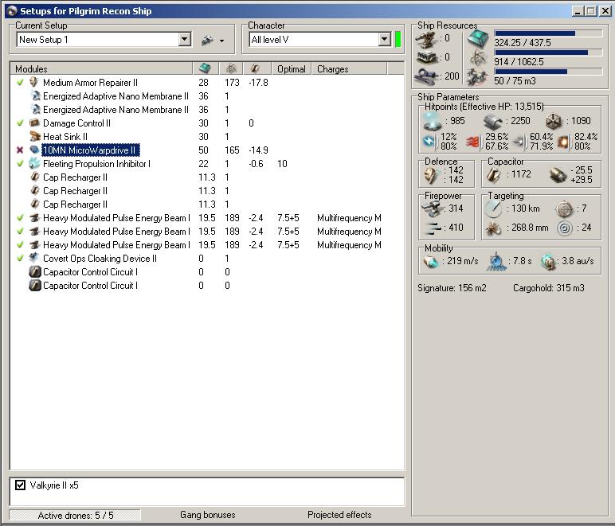The width and height of the screenshot is (615, 526).
Task: Click the shield hitpoints icon showing 985
Action: coord(433,121)
